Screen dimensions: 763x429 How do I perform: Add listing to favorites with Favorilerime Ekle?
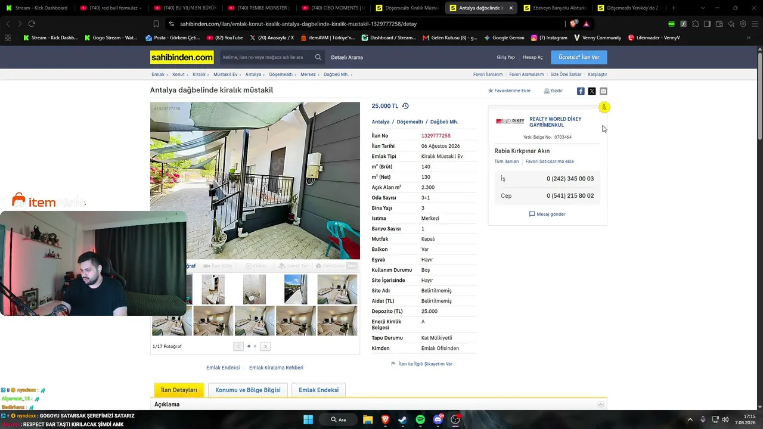pyautogui.click(x=509, y=91)
